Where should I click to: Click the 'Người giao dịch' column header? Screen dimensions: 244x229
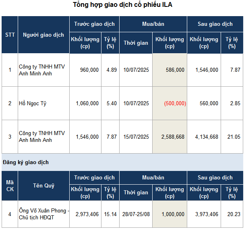click(x=43, y=35)
